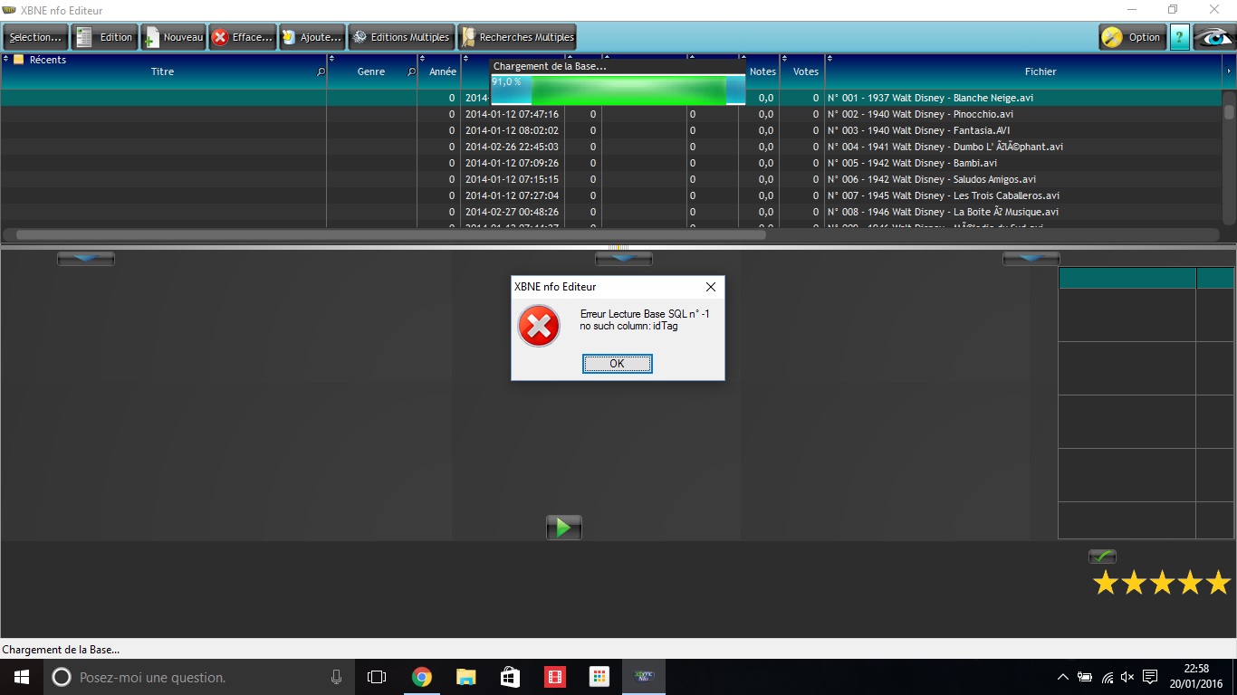Expand the right panel blue arrow
Viewport: 1237px width, 695px height.
[x=1031, y=259]
